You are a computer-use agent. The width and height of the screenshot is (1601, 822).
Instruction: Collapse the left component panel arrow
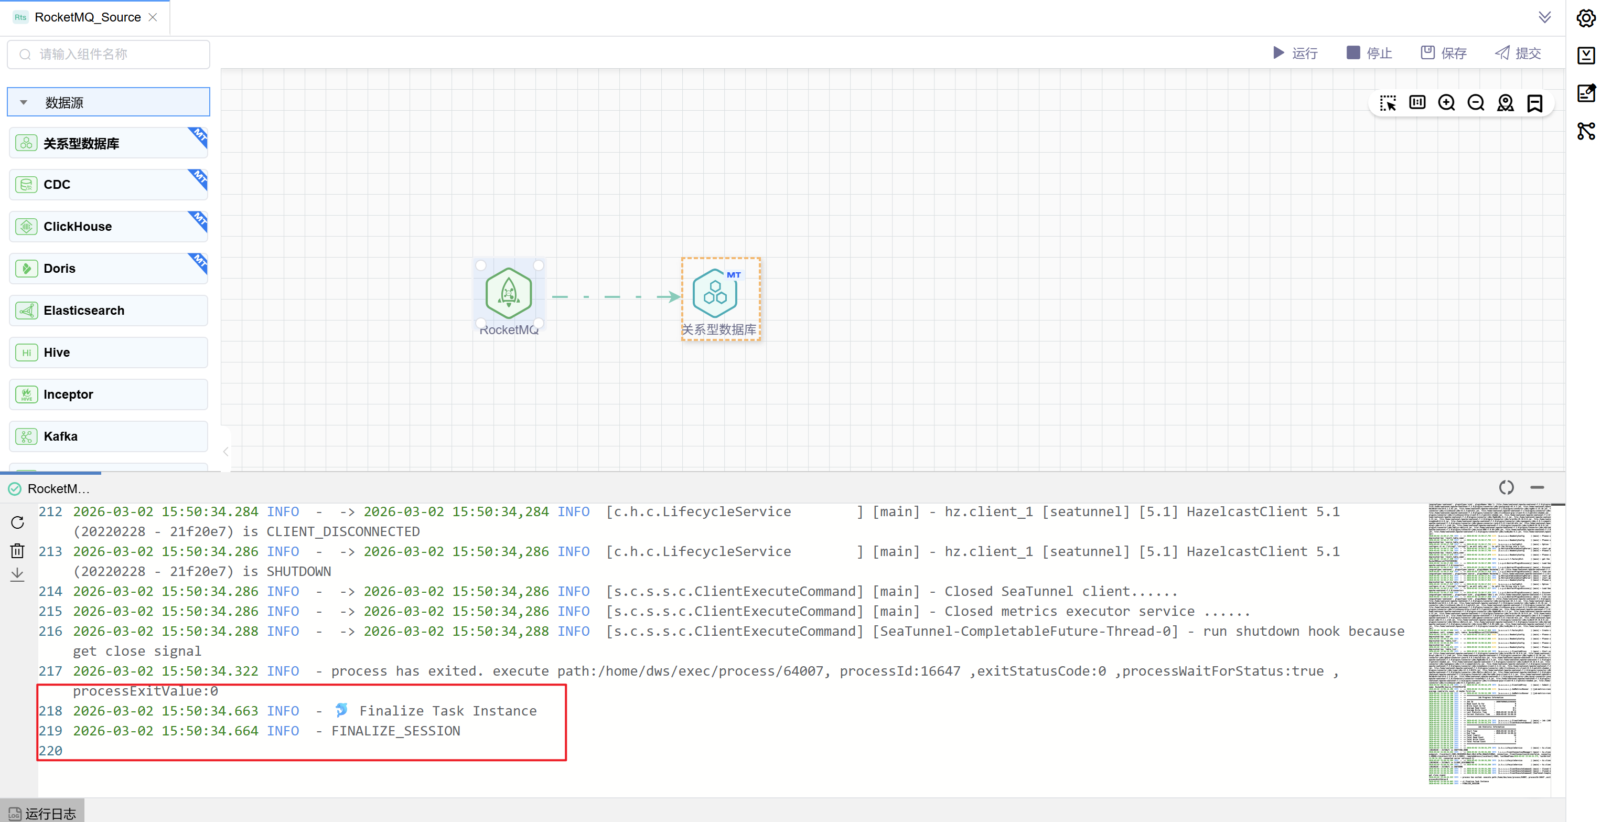point(225,452)
